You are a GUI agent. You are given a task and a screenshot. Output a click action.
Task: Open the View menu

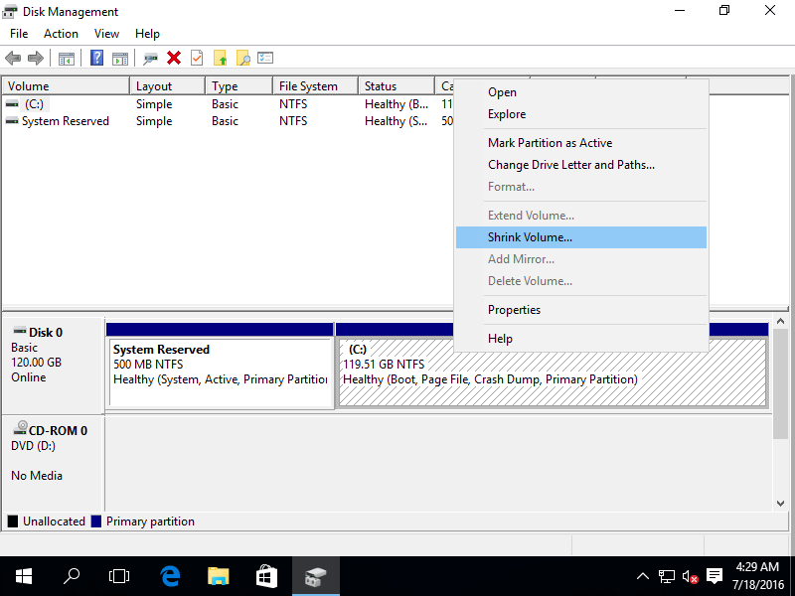[106, 34]
